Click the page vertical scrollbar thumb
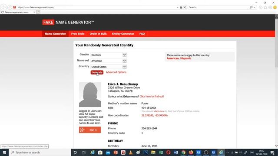Image resolution: width=278 pixels, height=156 pixels. tap(276, 43)
